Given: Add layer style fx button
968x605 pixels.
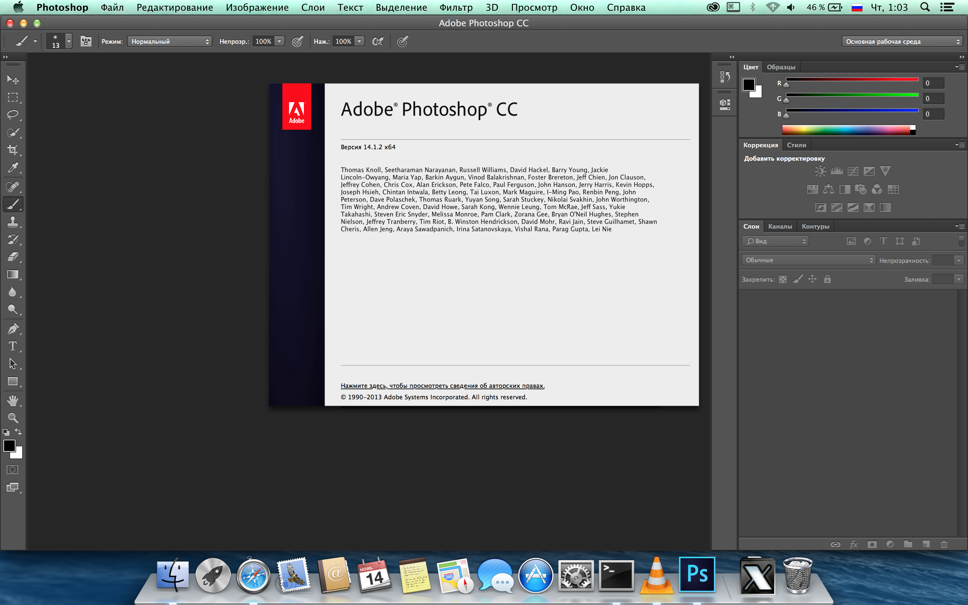Looking at the screenshot, I should (854, 544).
